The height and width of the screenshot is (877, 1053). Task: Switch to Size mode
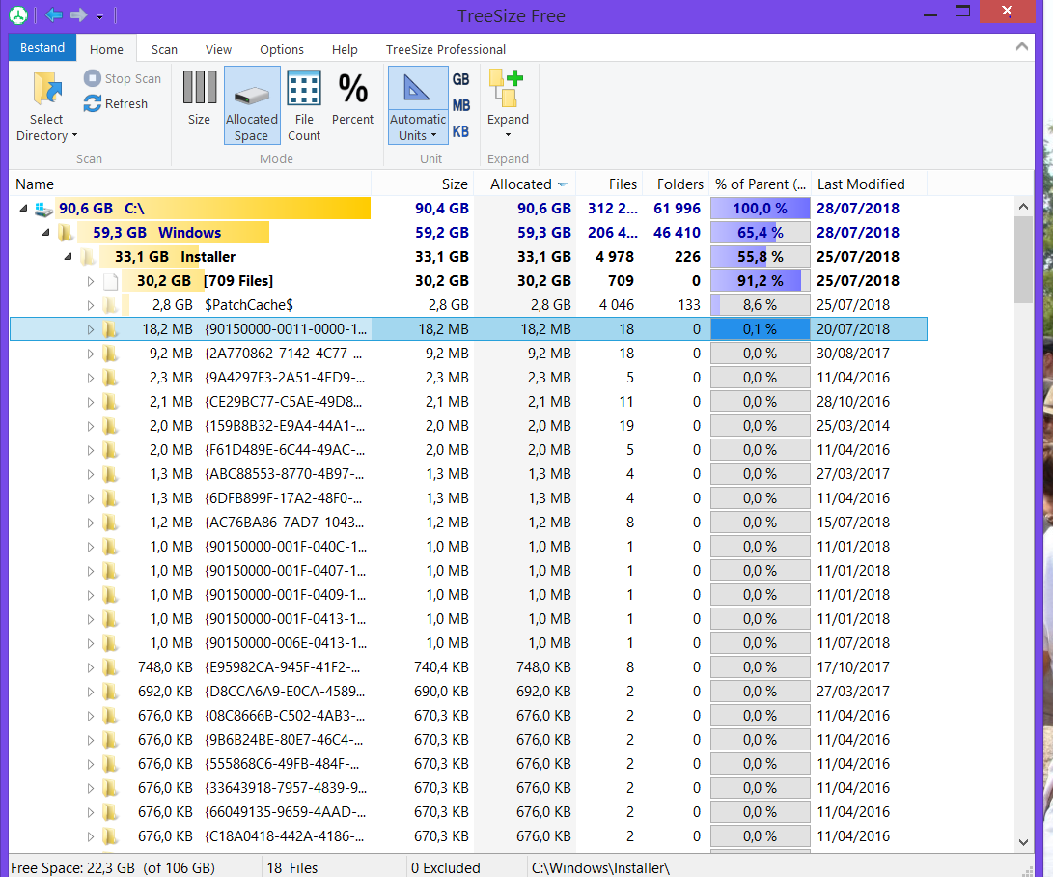click(199, 99)
